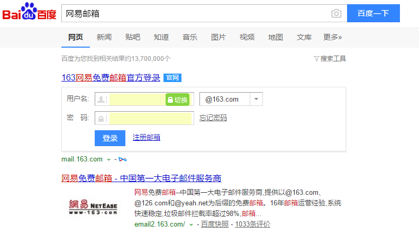
Task: Switch to the 新闻 tab
Action: pos(104,37)
